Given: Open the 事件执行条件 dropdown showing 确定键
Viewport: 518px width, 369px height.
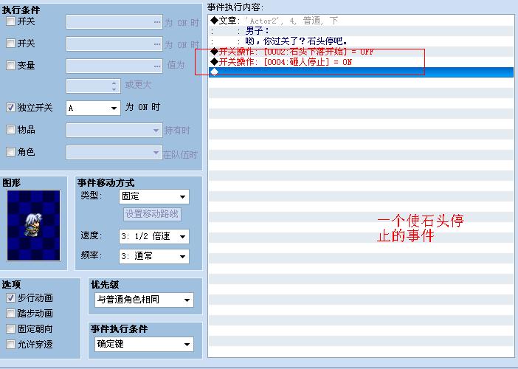Looking at the screenshot, I should [x=144, y=344].
